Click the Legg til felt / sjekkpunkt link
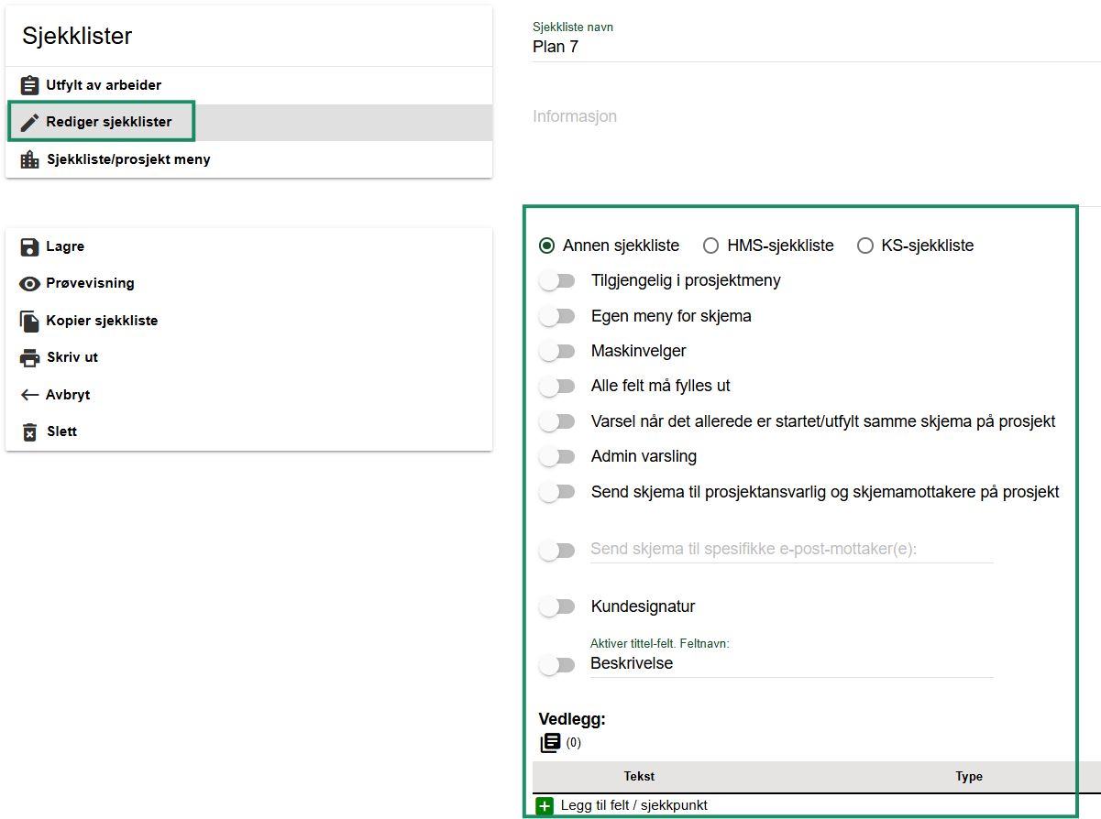Image resolution: width=1101 pixels, height=819 pixels. [x=633, y=806]
